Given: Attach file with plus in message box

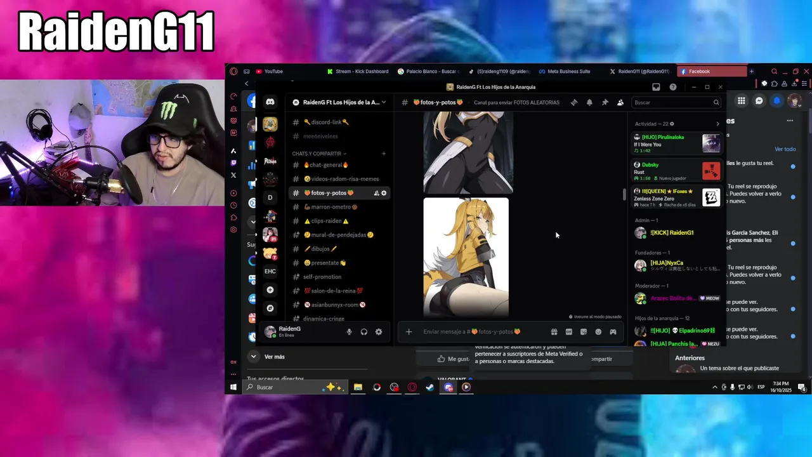Looking at the screenshot, I should (x=409, y=332).
